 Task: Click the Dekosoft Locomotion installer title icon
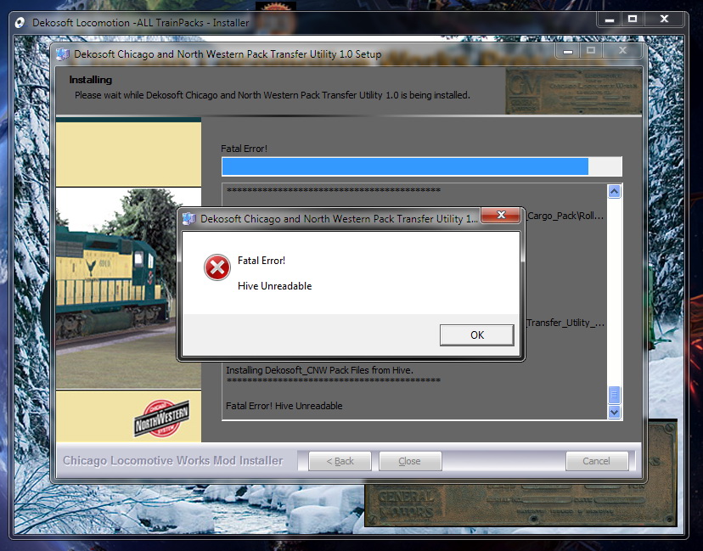click(x=20, y=23)
